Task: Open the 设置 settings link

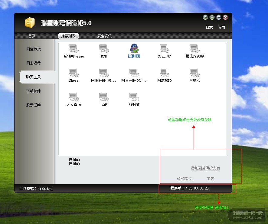Action: tap(222, 27)
